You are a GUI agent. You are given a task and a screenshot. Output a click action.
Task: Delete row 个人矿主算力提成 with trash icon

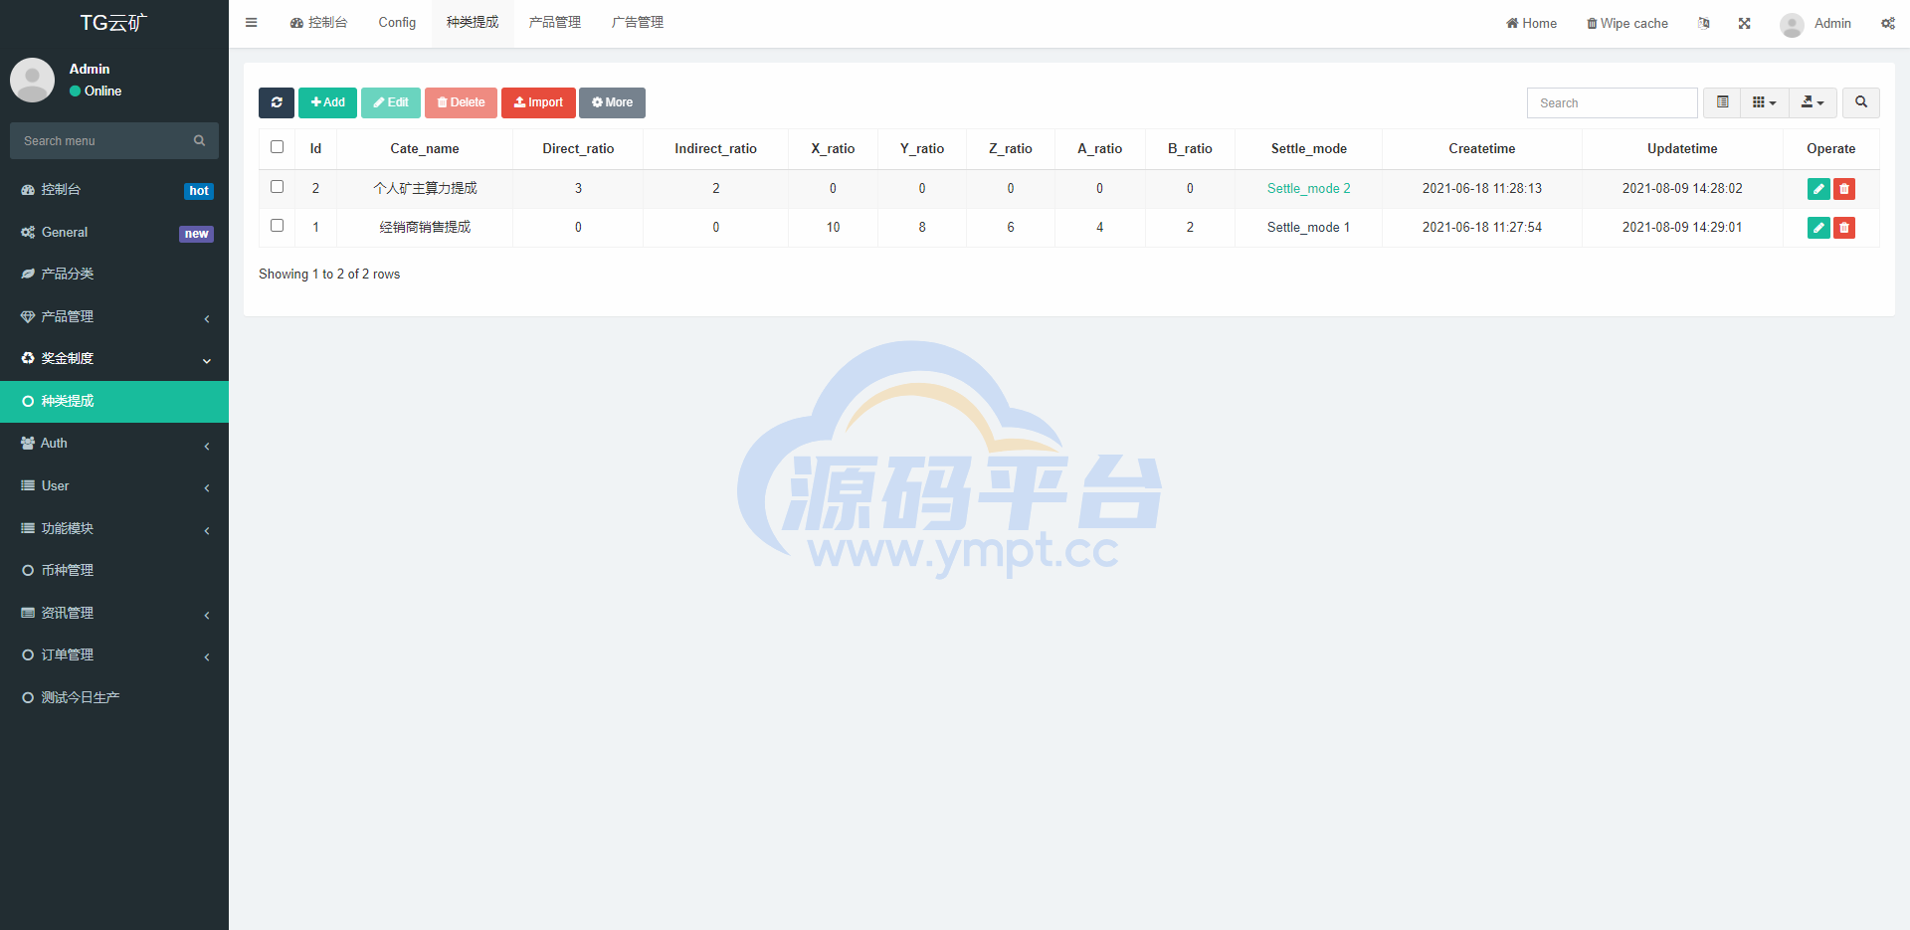[x=1844, y=189]
